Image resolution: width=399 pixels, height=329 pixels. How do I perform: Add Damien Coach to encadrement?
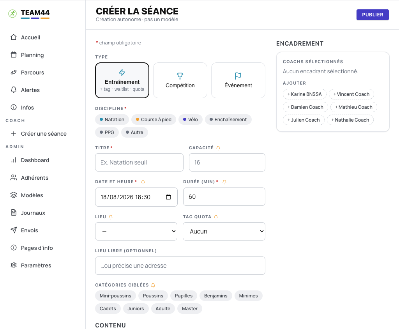tap(305, 107)
